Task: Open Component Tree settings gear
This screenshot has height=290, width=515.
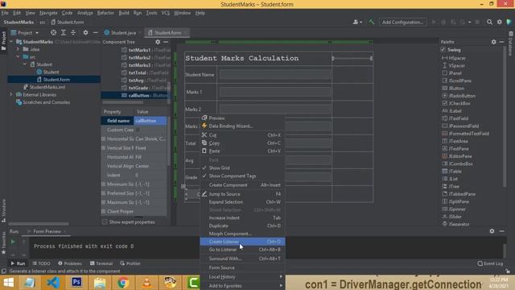Action: point(158,42)
